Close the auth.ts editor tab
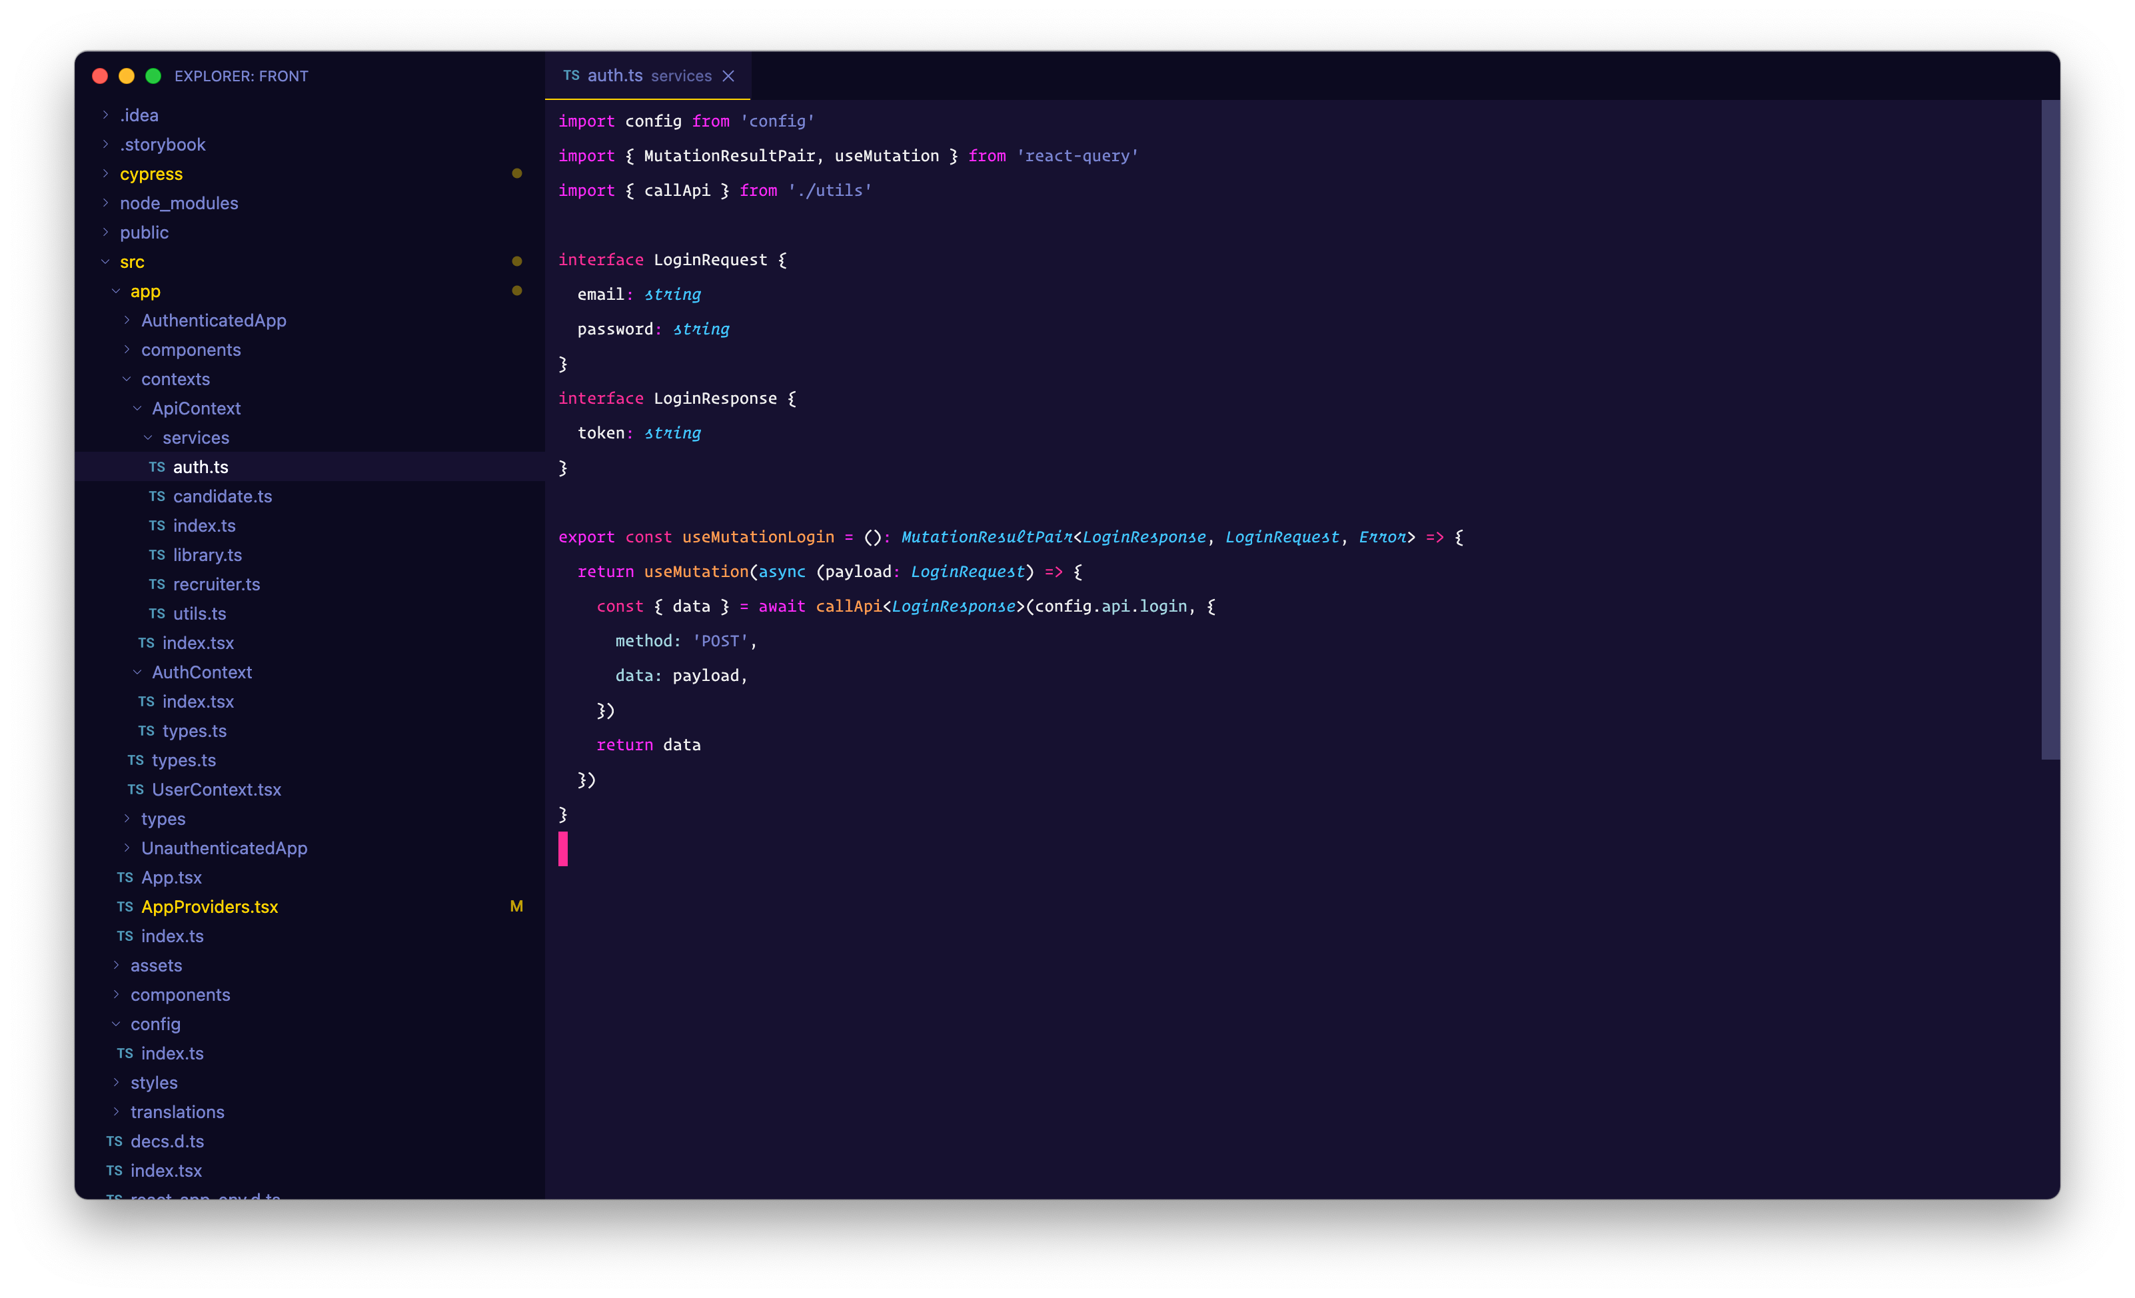 [729, 76]
